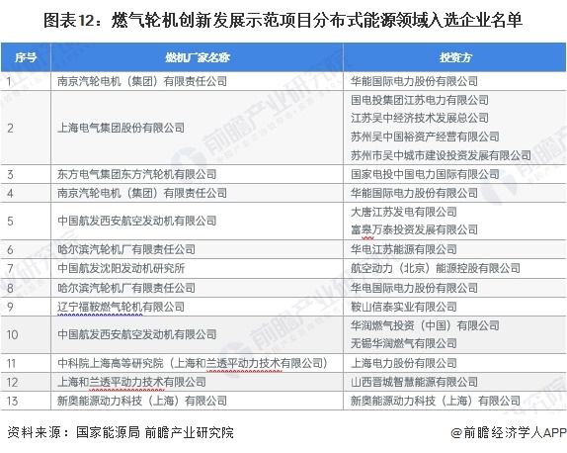The height and width of the screenshot is (453, 567).
Task: Select 上海电力股份有限公司 cell
Action: click(x=455, y=363)
